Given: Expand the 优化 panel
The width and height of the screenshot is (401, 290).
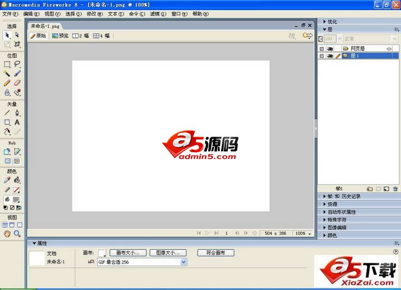Looking at the screenshot, I should pos(325,22).
